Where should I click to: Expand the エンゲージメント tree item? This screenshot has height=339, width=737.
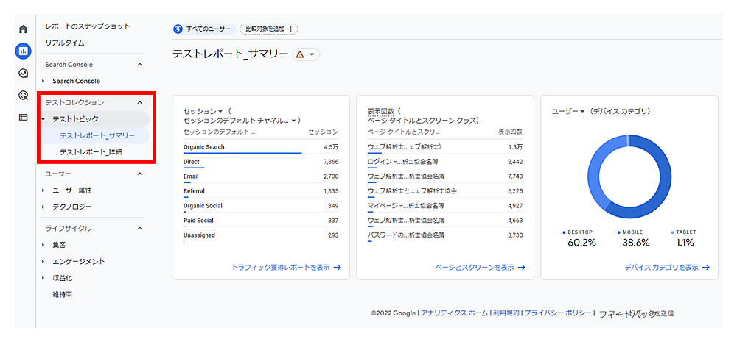(x=44, y=261)
